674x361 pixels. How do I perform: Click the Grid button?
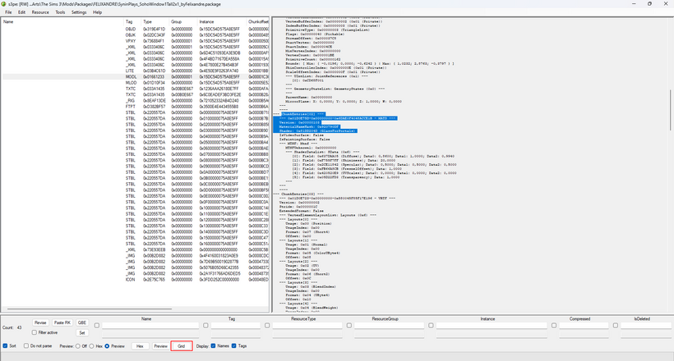(x=182, y=346)
